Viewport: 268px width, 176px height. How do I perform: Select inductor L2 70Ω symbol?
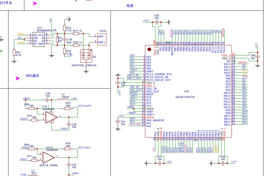click(33, 175)
